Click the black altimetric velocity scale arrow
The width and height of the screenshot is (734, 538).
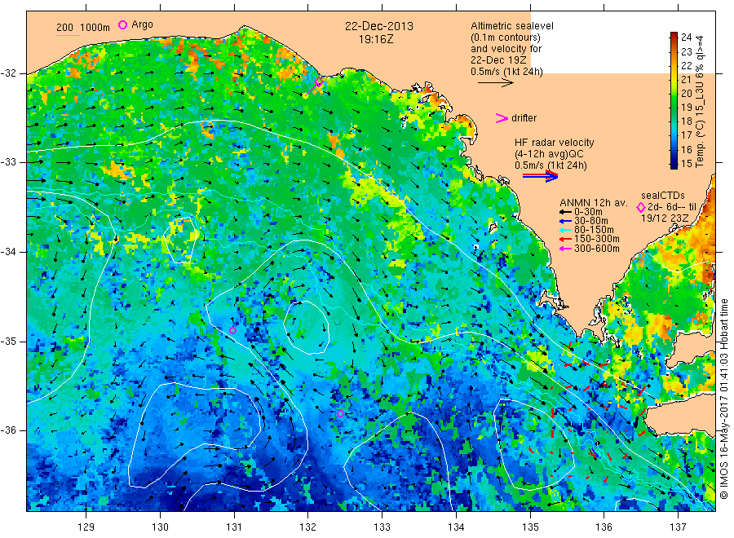[x=496, y=83]
